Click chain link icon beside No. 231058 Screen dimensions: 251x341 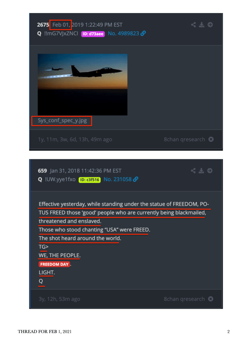pos(136,179)
